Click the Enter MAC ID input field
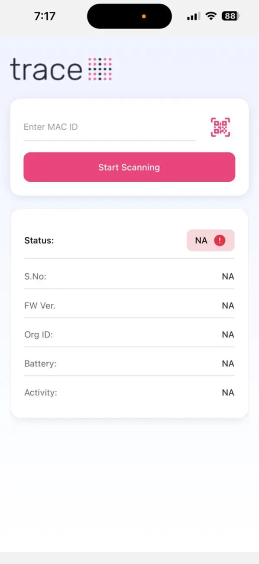The height and width of the screenshot is (564, 259). coord(108,127)
